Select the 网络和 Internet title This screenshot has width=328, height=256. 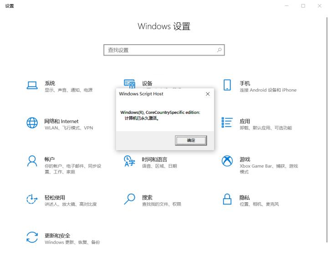point(61,121)
